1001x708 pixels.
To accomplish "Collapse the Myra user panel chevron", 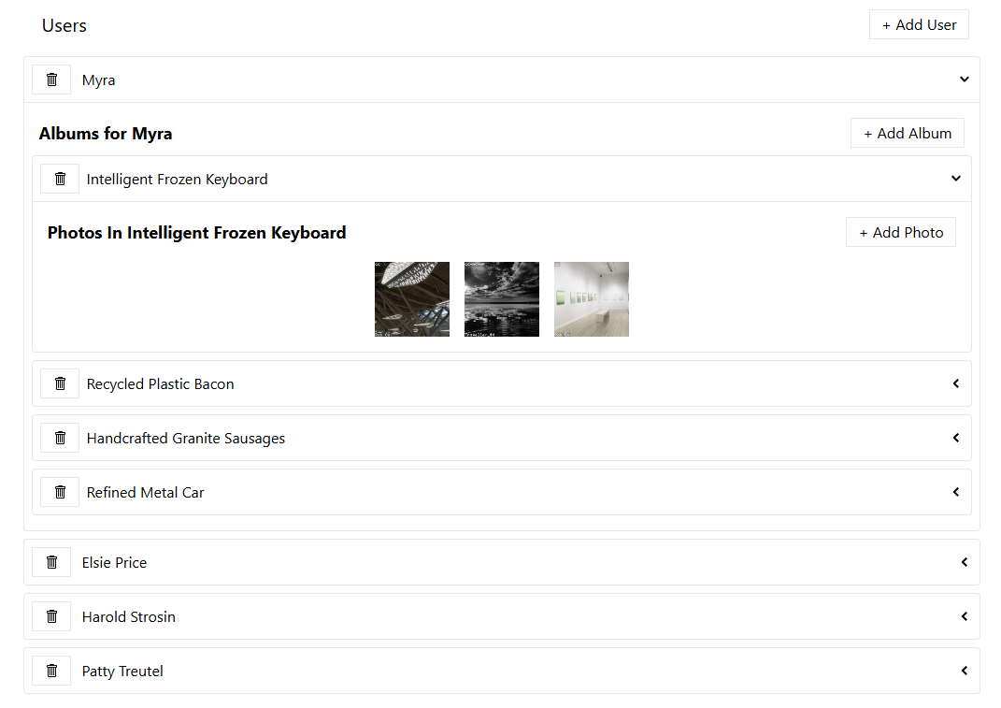I will (x=964, y=79).
